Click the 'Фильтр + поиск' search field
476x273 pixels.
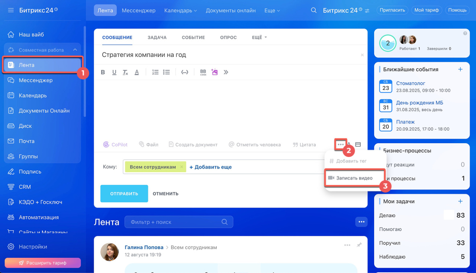click(175, 222)
